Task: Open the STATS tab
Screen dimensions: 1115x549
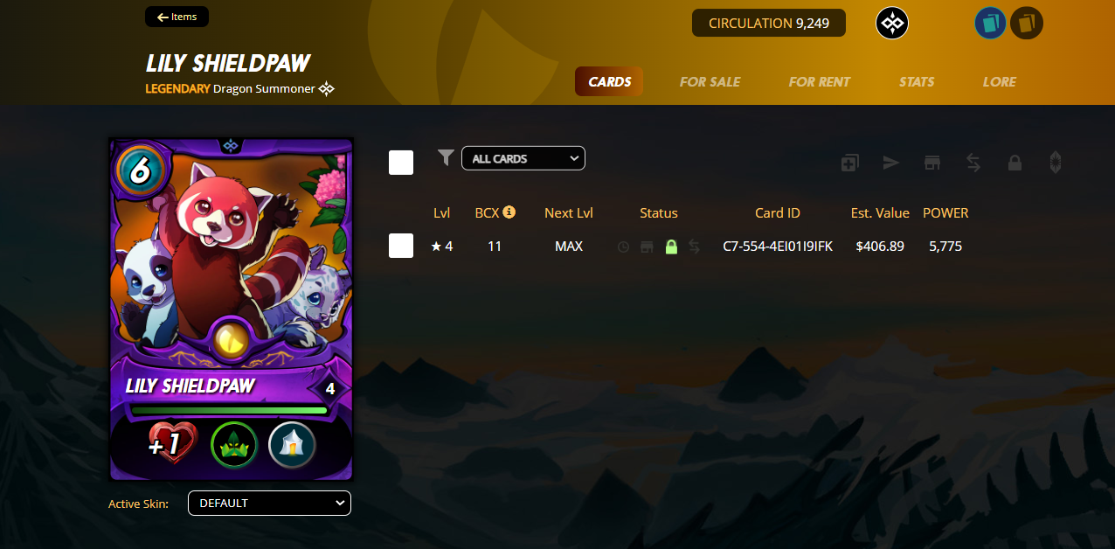Action: (x=917, y=81)
